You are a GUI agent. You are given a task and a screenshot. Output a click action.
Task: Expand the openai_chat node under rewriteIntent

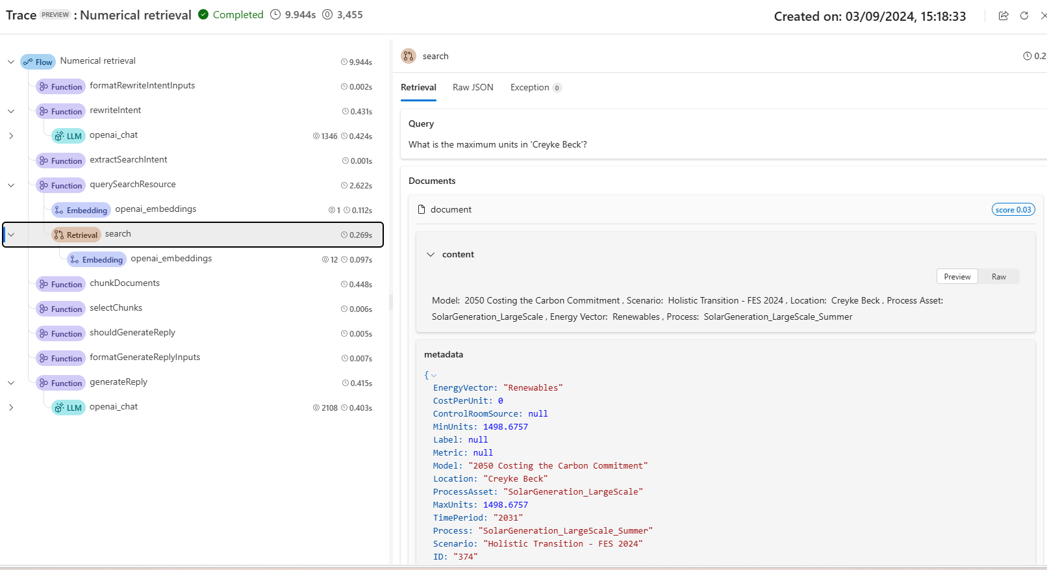click(x=11, y=136)
